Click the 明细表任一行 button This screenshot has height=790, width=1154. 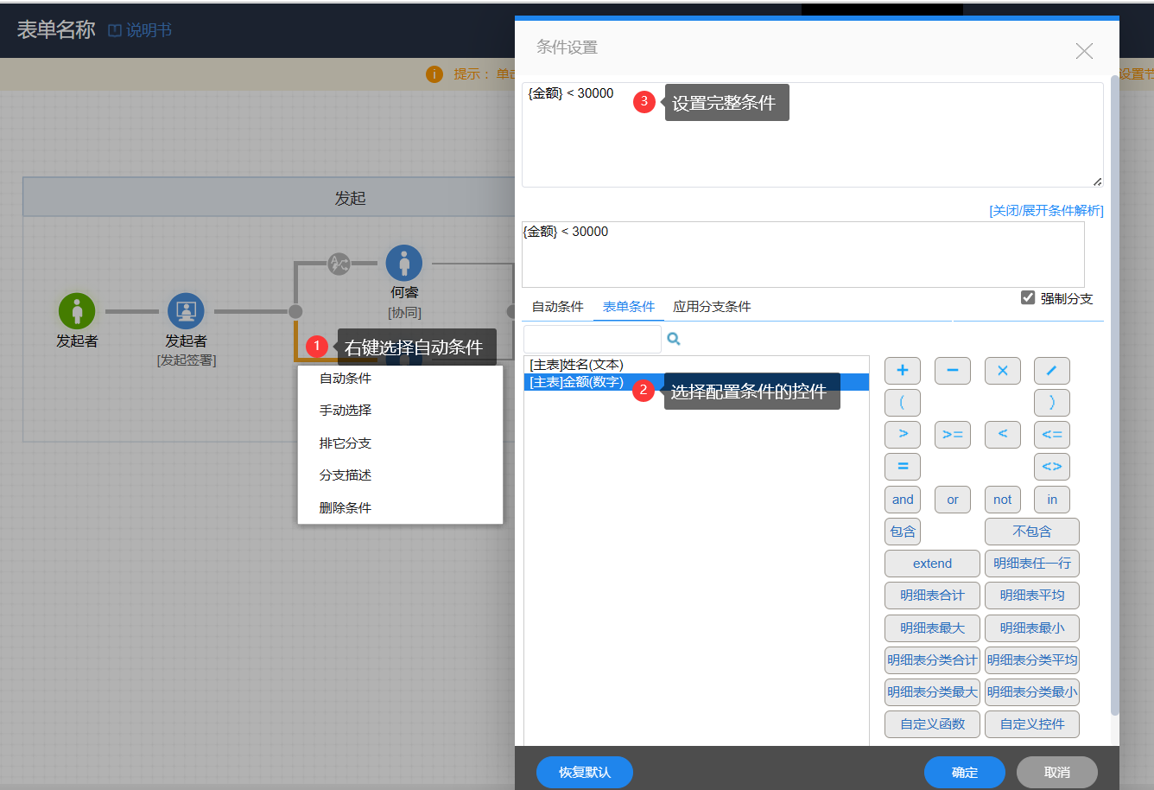tap(1032, 564)
